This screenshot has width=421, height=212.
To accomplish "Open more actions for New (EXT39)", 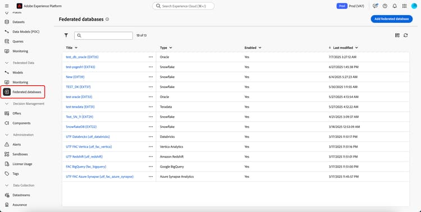I will click(150, 77).
